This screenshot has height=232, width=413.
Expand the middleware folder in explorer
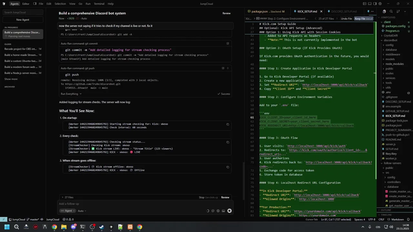[x=393, y=54]
